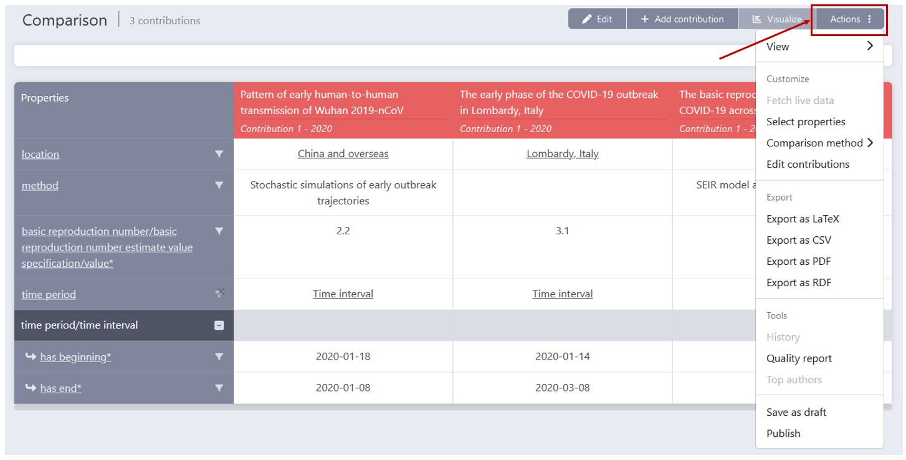Image resolution: width=906 pixels, height=460 pixels.
Task: Open the Actions dropdown menu
Action: tap(851, 19)
